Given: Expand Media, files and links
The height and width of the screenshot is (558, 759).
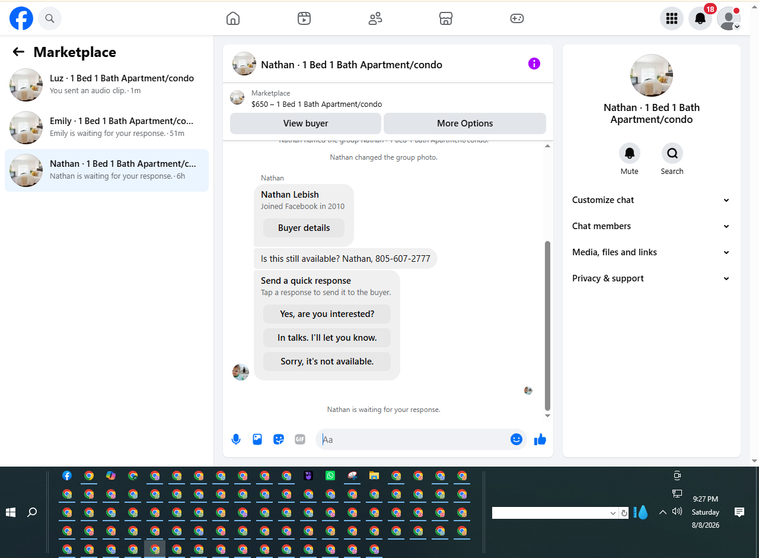Looking at the screenshot, I should (x=651, y=252).
